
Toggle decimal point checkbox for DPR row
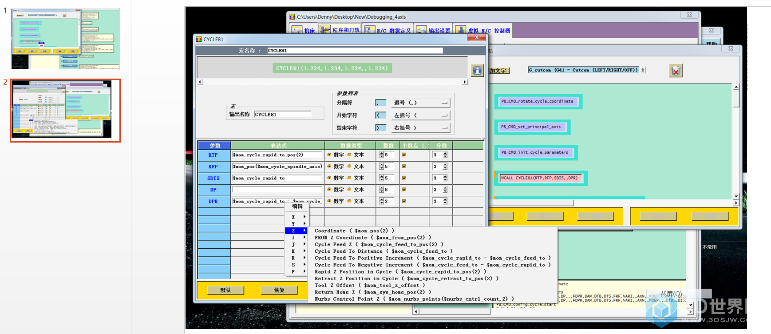(404, 201)
